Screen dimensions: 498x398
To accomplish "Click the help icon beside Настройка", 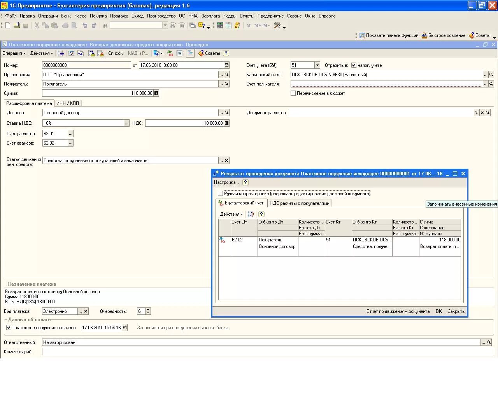I will pyautogui.click(x=245, y=182).
